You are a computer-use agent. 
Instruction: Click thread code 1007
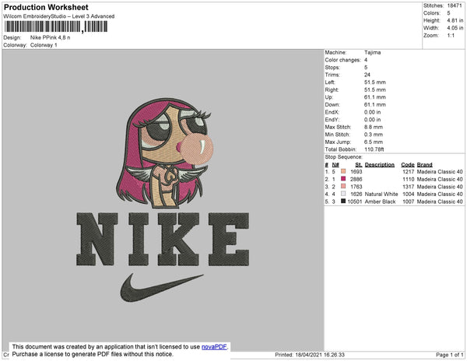[409, 202]
